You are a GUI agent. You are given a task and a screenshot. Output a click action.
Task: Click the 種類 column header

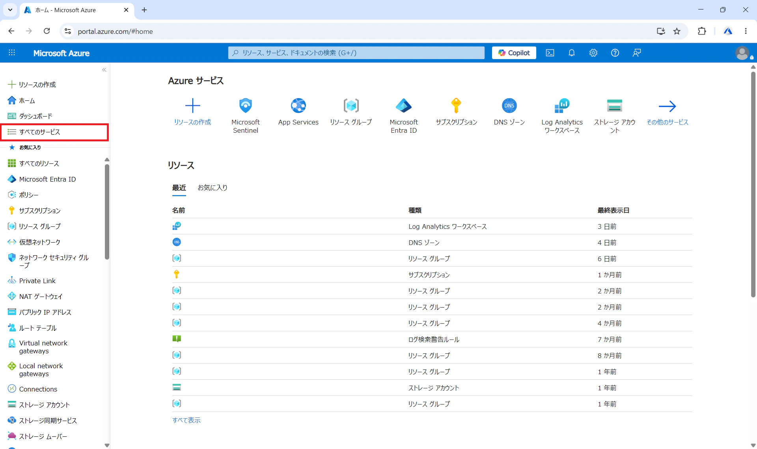(415, 210)
